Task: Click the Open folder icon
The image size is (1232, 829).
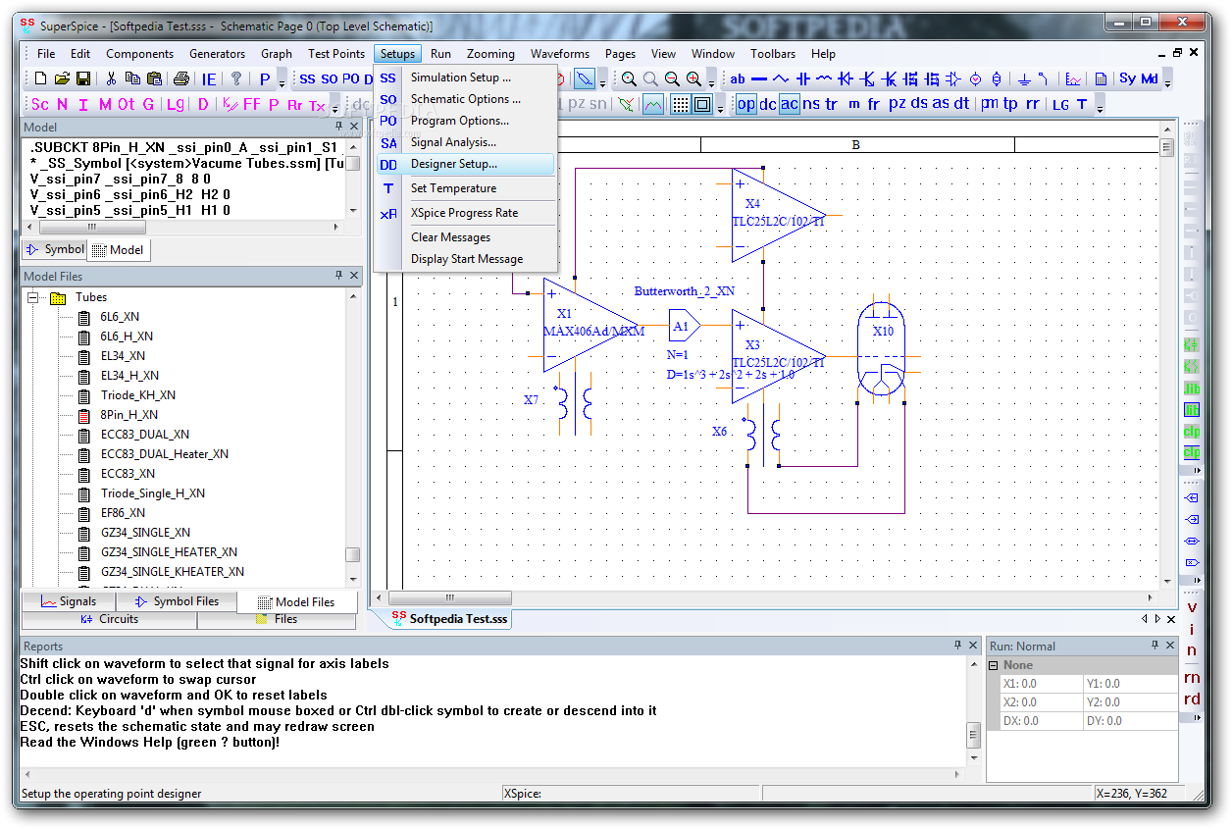Action: pos(62,78)
